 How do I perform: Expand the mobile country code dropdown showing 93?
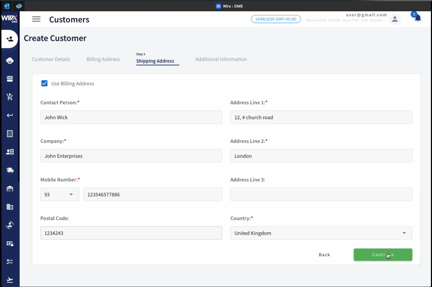pyautogui.click(x=59, y=194)
